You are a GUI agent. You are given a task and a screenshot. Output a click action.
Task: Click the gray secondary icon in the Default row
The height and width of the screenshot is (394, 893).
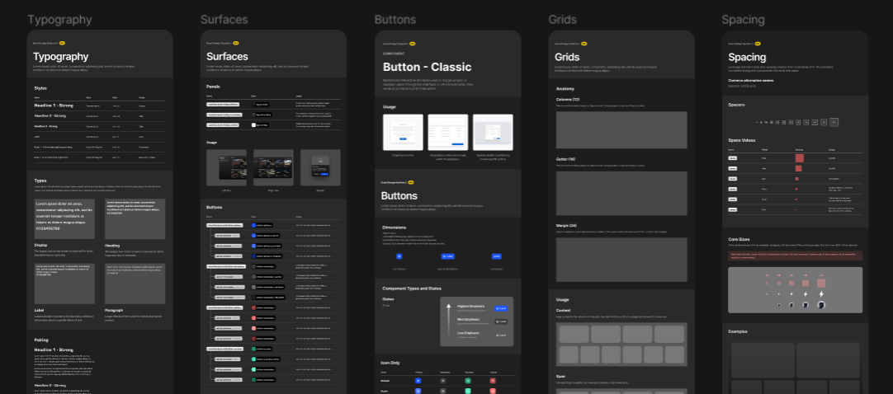(x=443, y=380)
